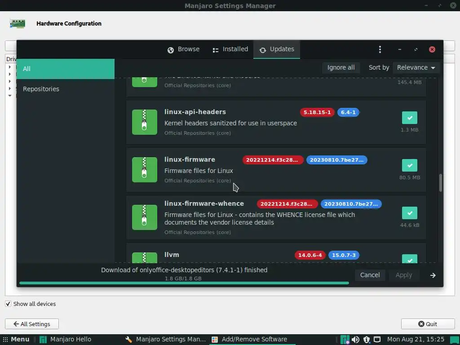Expand fourth device tree arrow in Settings Manager
The width and height of the screenshot is (460, 345).
[10, 88]
